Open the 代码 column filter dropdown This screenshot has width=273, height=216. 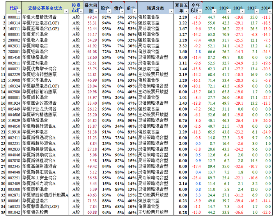coord(19,11)
